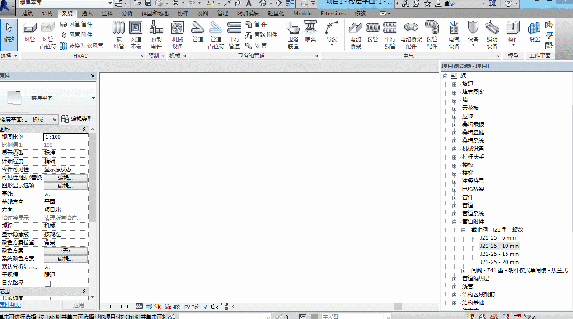Start the 管道 pipe tool

[198, 32]
